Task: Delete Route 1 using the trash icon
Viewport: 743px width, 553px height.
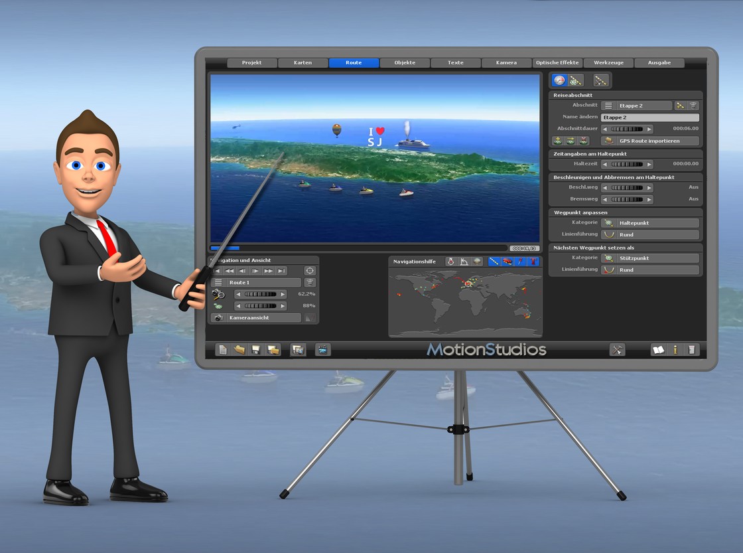Action: pos(310,282)
